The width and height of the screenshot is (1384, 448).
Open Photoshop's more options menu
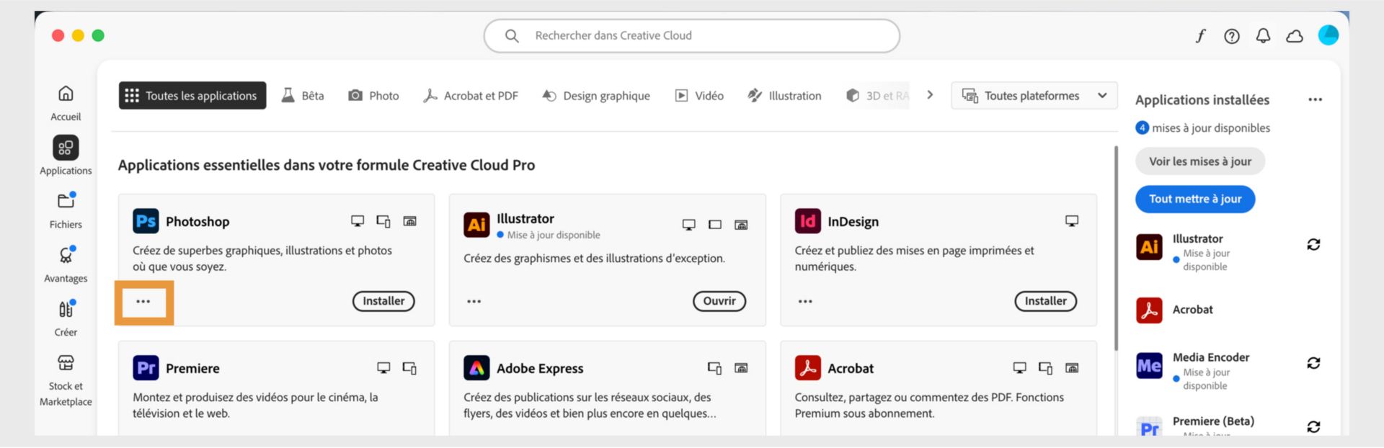143,302
